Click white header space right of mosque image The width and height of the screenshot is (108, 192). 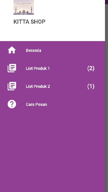click(x=69, y=7)
